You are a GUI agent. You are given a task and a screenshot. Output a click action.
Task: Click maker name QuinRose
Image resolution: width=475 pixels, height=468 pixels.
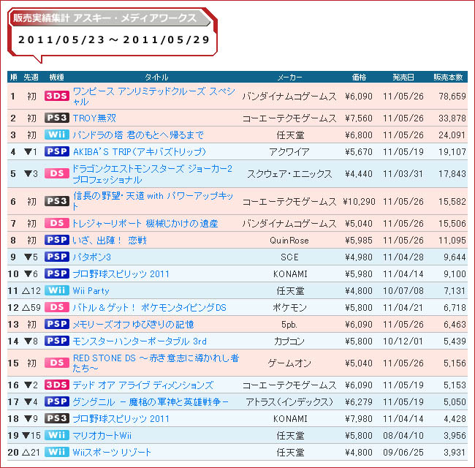point(289,241)
